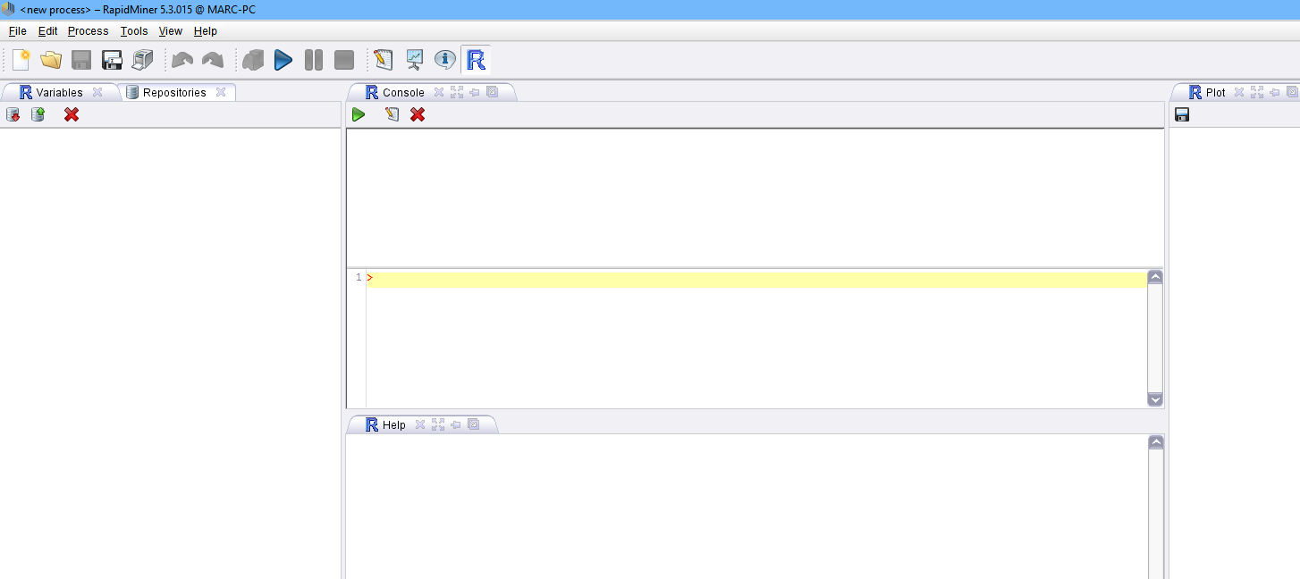Stop the process with the square button

coord(344,60)
